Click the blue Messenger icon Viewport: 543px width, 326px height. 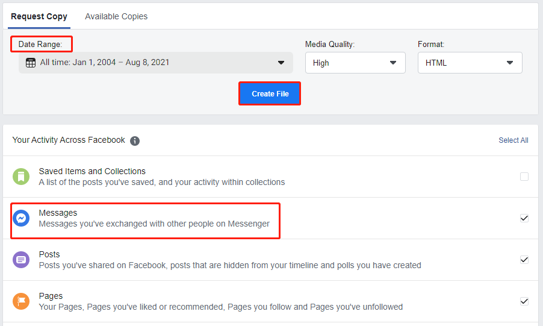21,218
